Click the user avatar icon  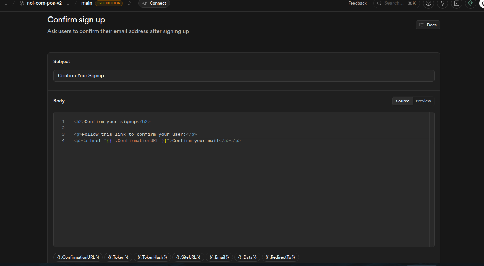(x=482, y=3)
